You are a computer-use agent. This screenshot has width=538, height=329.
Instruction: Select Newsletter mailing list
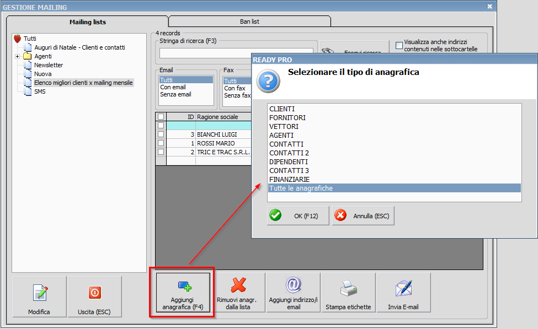(49, 65)
